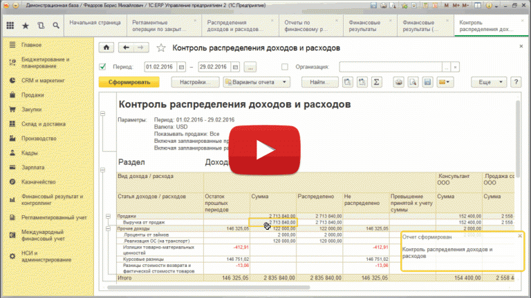Click the horizontal scrollbar of report
531x298 pixels.
click(x=208, y=288)
